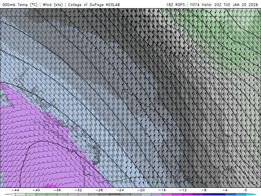Click the -44 color scale label

15,190
